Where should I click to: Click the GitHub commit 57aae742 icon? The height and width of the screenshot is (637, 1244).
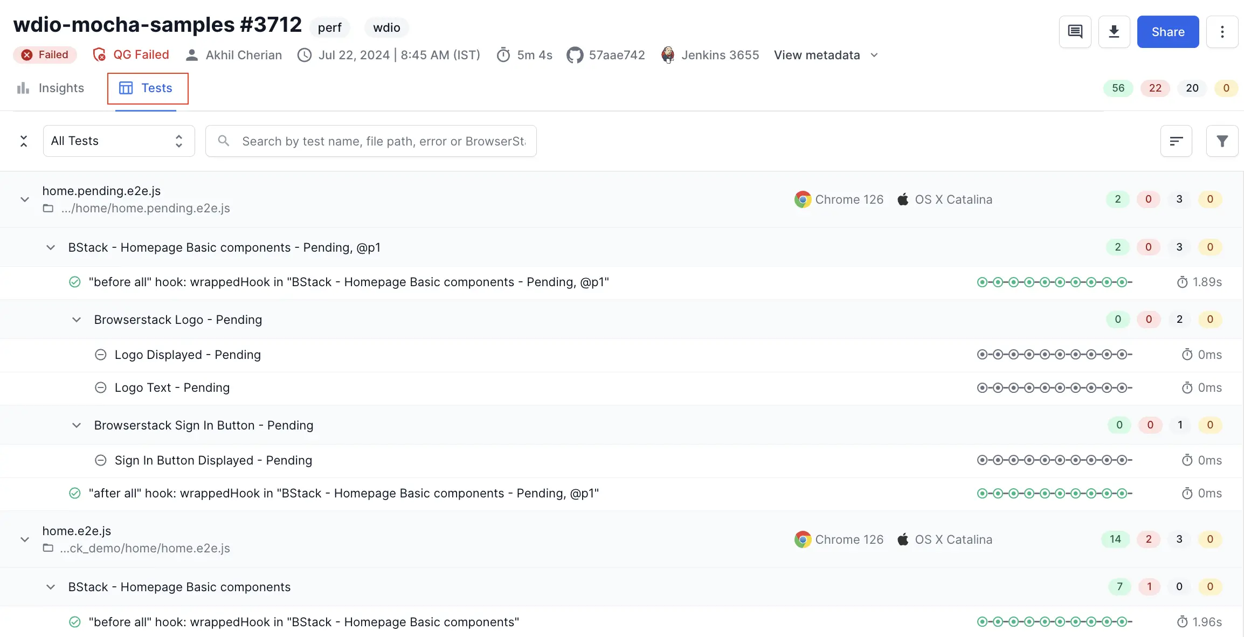(x=575, y=55)
